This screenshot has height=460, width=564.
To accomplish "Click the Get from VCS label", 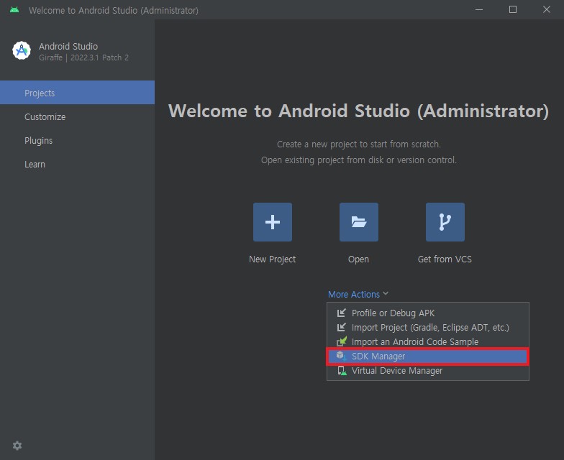I will (445, 259).
